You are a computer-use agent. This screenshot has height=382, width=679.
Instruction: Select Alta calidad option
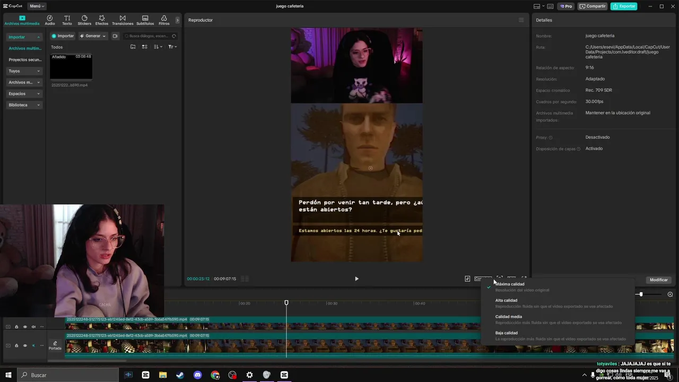click(x=558, y=303)
